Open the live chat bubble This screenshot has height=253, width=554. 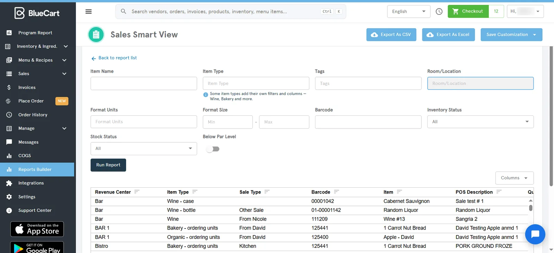535,234
